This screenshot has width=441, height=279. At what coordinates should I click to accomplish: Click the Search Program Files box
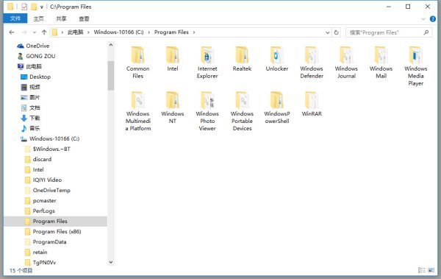[389, 32]
